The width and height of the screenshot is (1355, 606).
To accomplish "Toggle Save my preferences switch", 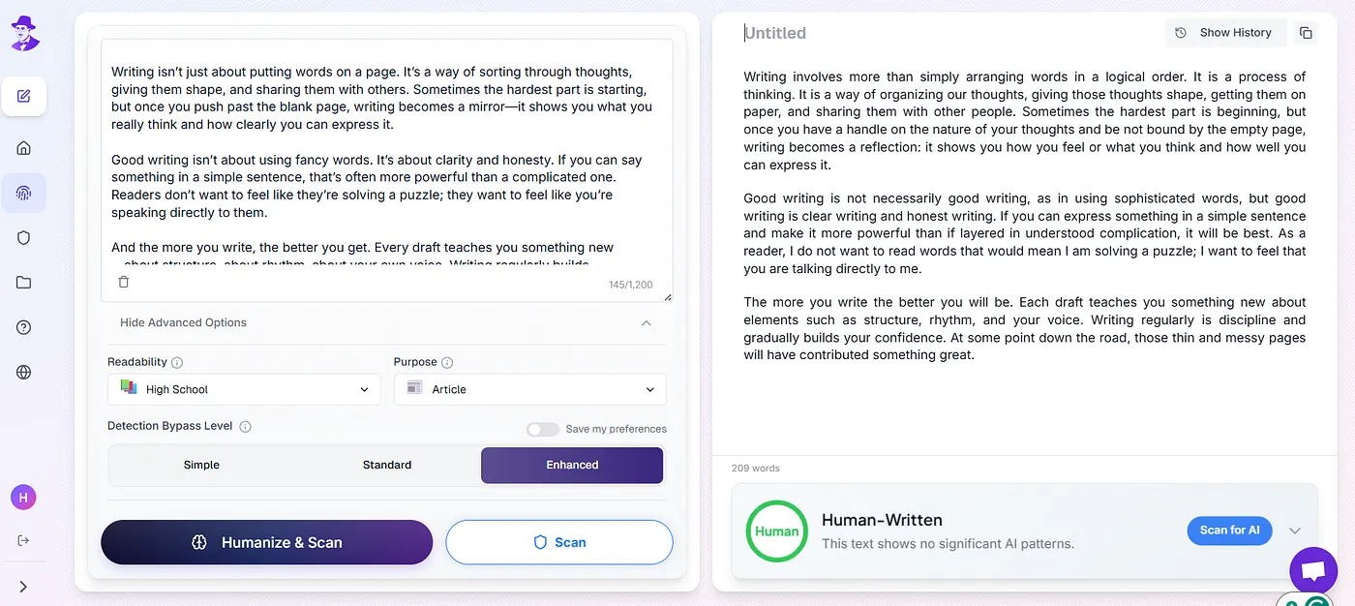I will pos(543,429).
